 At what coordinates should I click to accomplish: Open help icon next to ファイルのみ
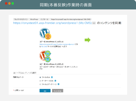[52, 77]
